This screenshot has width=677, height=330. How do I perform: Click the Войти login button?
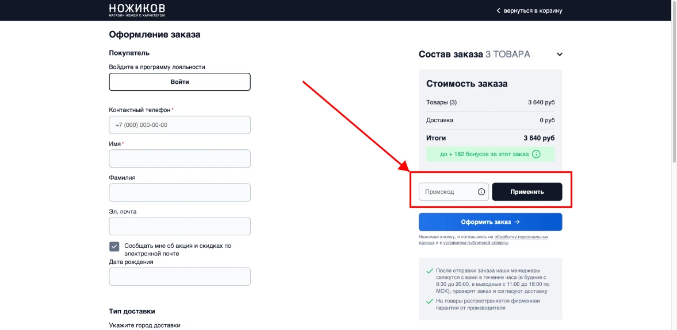179,82
